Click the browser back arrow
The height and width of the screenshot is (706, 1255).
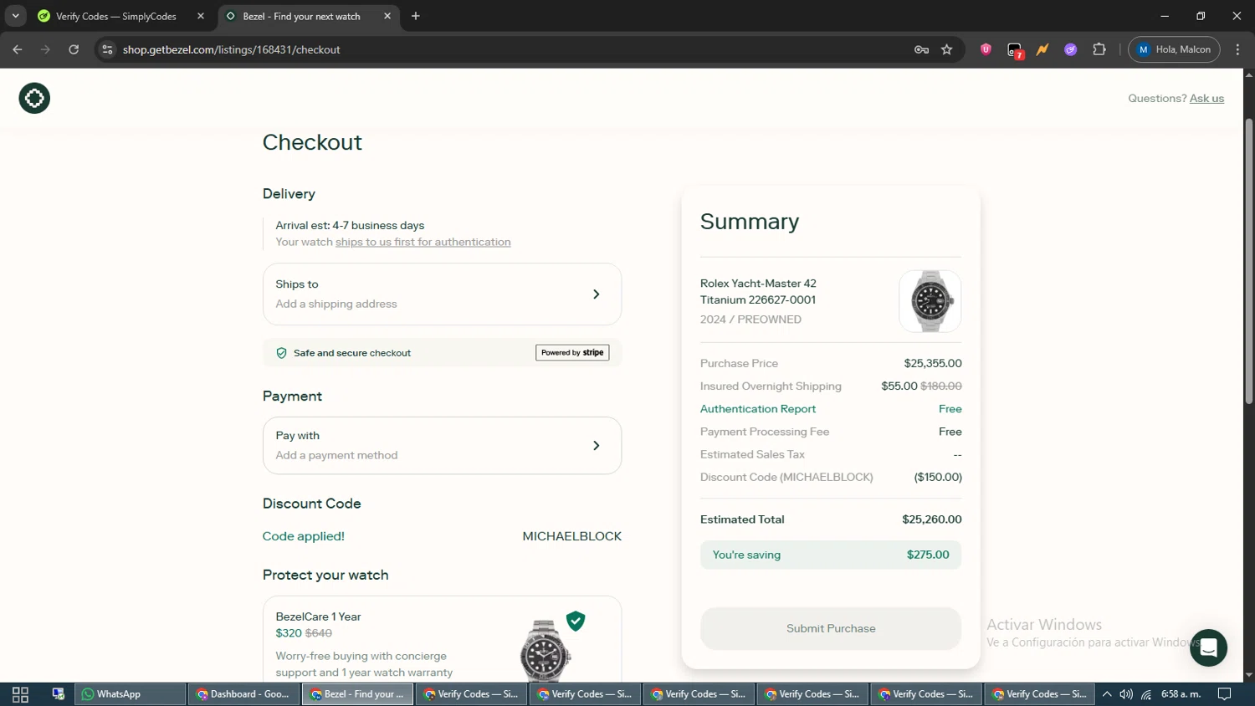point(18,49)
